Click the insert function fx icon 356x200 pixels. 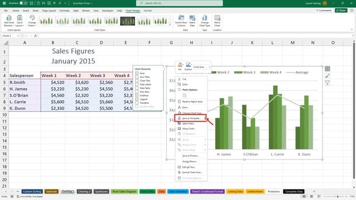coord(36,36)
